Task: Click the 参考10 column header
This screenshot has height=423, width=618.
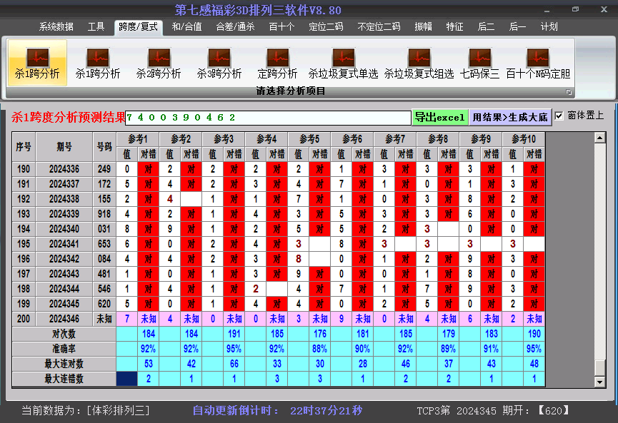Action: (524, 139)
